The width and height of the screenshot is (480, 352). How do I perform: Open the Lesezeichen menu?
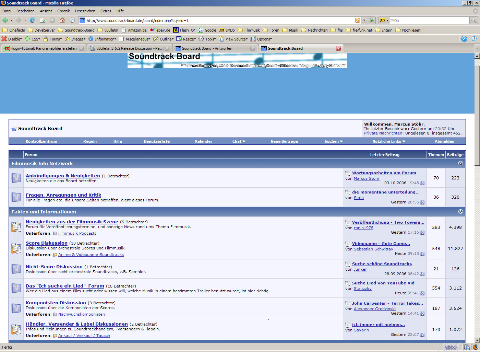pyautogui.click(x=85, y=11)
